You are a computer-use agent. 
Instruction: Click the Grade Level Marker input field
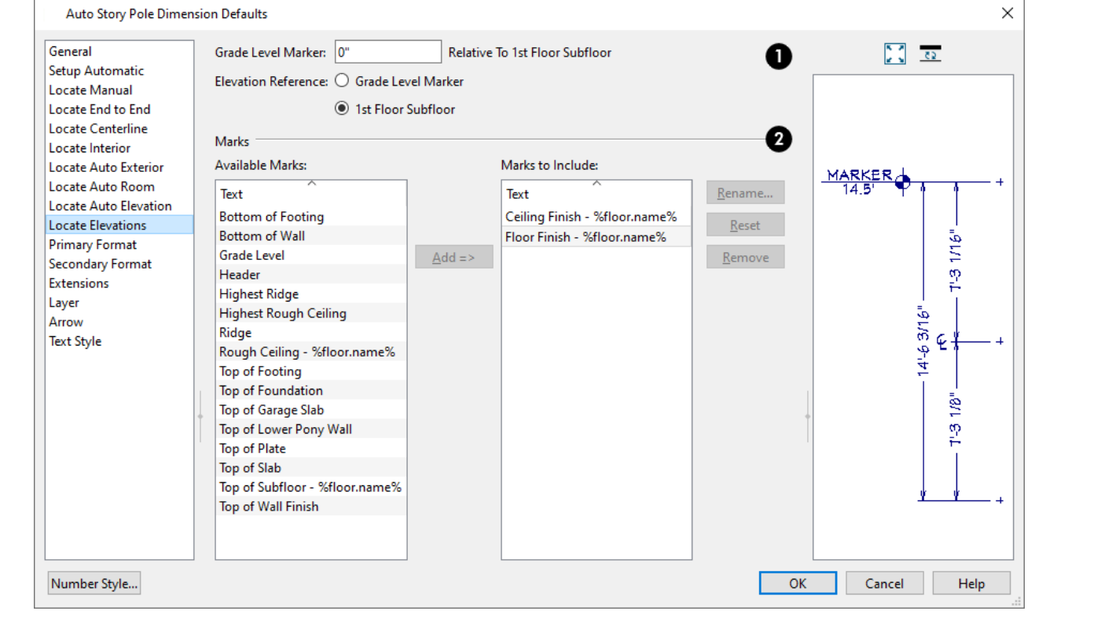[x=387, y=53]
